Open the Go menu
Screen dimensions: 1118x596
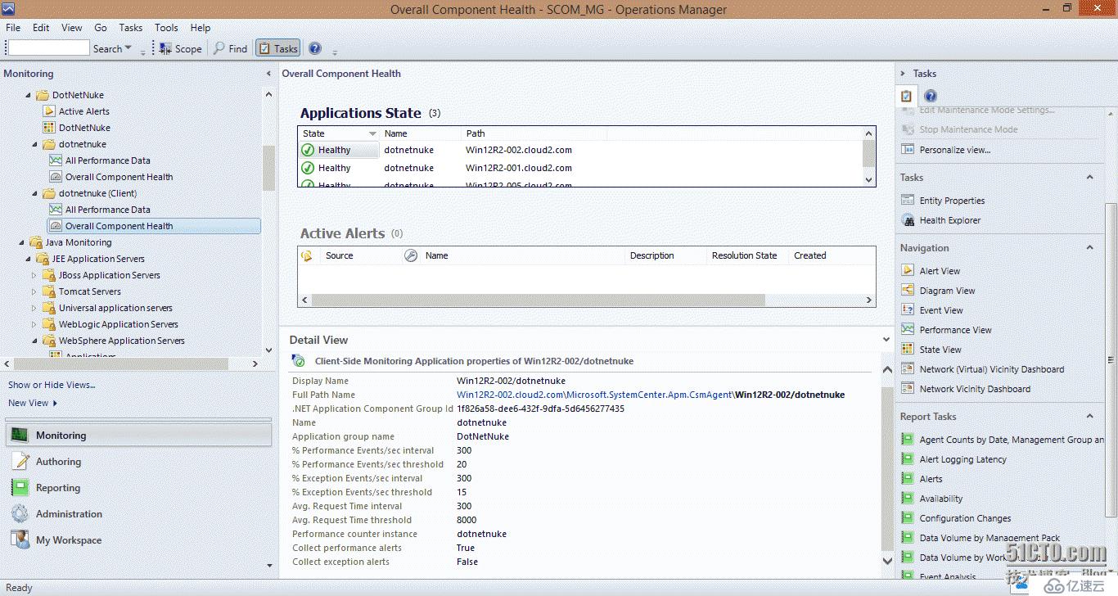tap(101, 27)
